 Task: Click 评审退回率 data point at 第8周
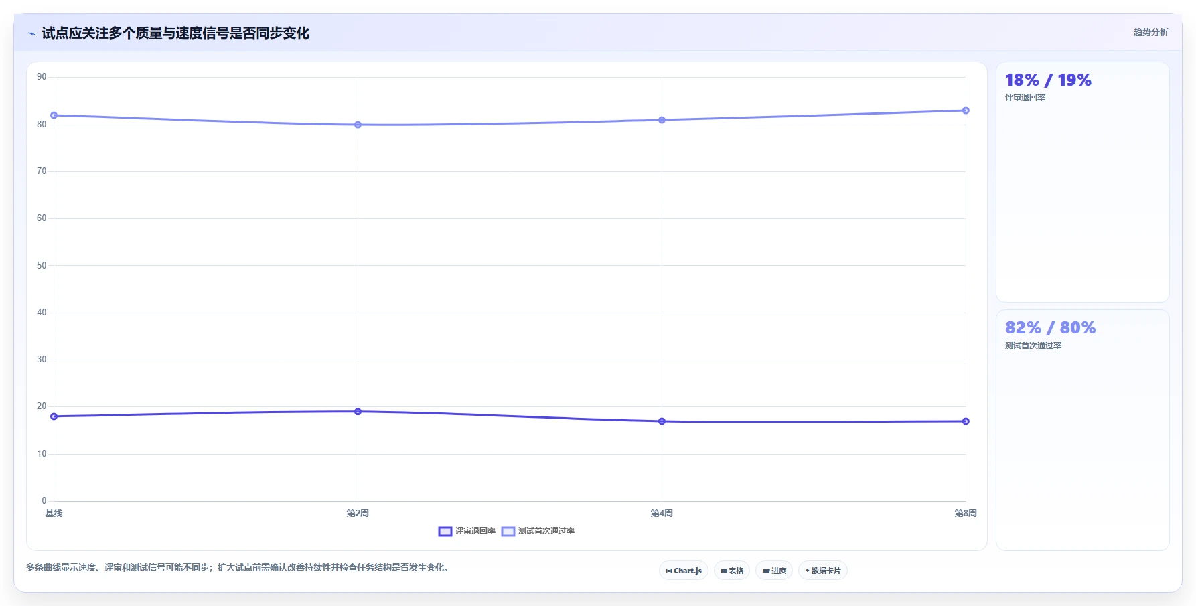(966, 421)
